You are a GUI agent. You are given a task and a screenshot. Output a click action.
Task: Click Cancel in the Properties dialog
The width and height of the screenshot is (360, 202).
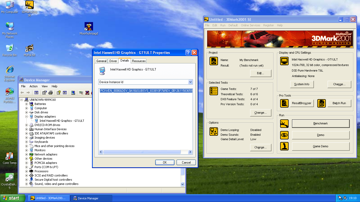tap(186, 163)
